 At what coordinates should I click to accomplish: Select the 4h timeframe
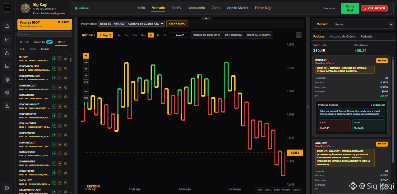[x=158, y=35]
